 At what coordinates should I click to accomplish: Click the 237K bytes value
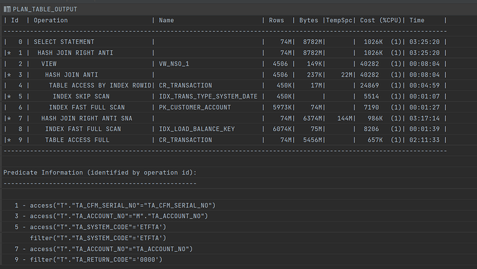[x=315, y=74]
